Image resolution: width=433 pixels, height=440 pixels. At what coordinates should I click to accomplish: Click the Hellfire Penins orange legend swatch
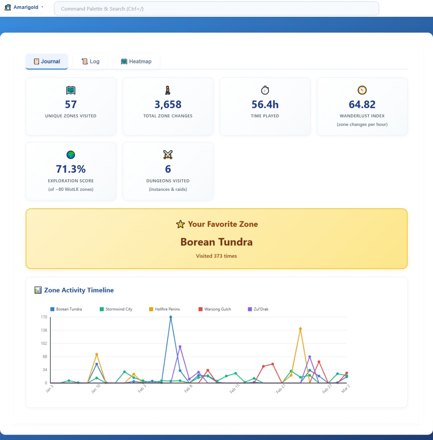click(151, 309)
